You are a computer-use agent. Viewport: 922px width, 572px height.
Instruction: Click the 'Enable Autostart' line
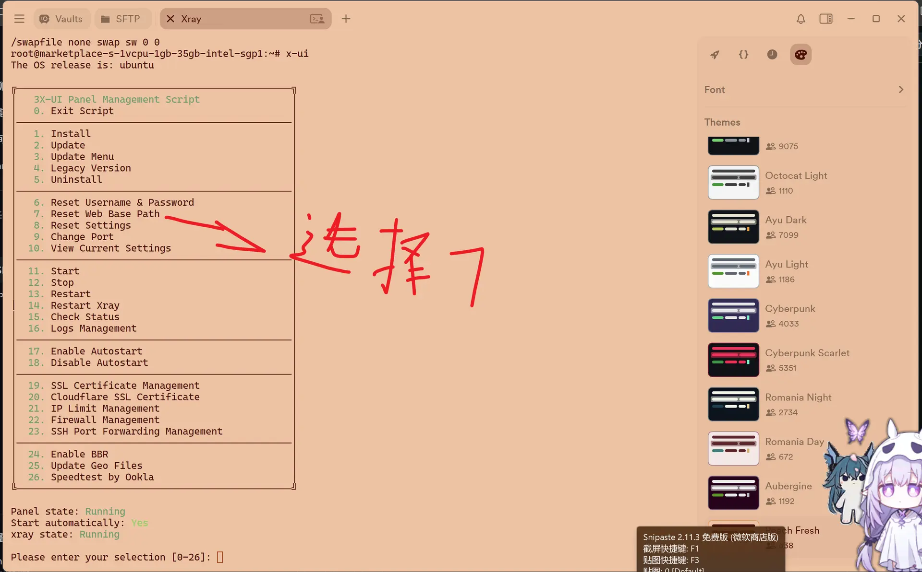pyautogui.click(x=85, y=351)
